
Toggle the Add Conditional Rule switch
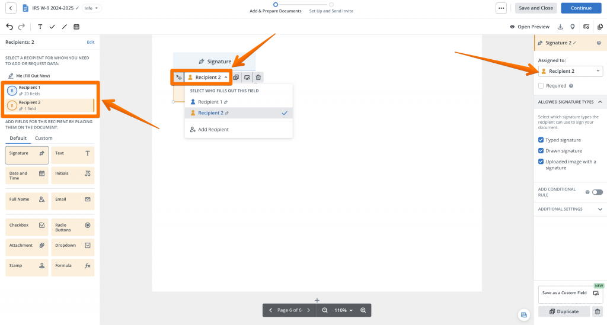[598, 192]
